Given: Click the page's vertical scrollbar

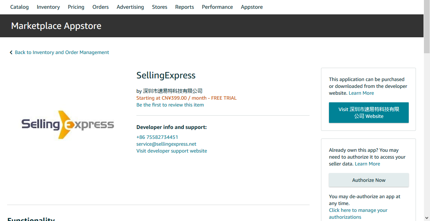Looking at the screenshot, I should pos(427,114).
